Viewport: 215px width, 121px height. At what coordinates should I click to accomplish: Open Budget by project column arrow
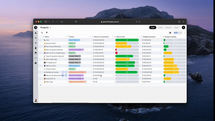[161, 37]
